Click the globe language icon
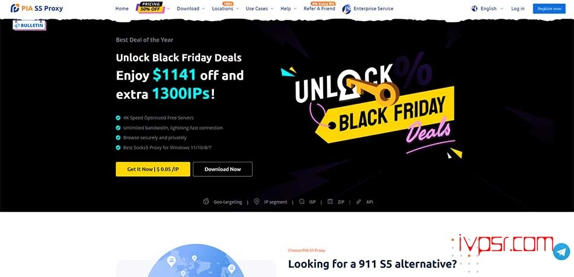The height and width of the screenshot is (277, 574). [x=475, y=8]
